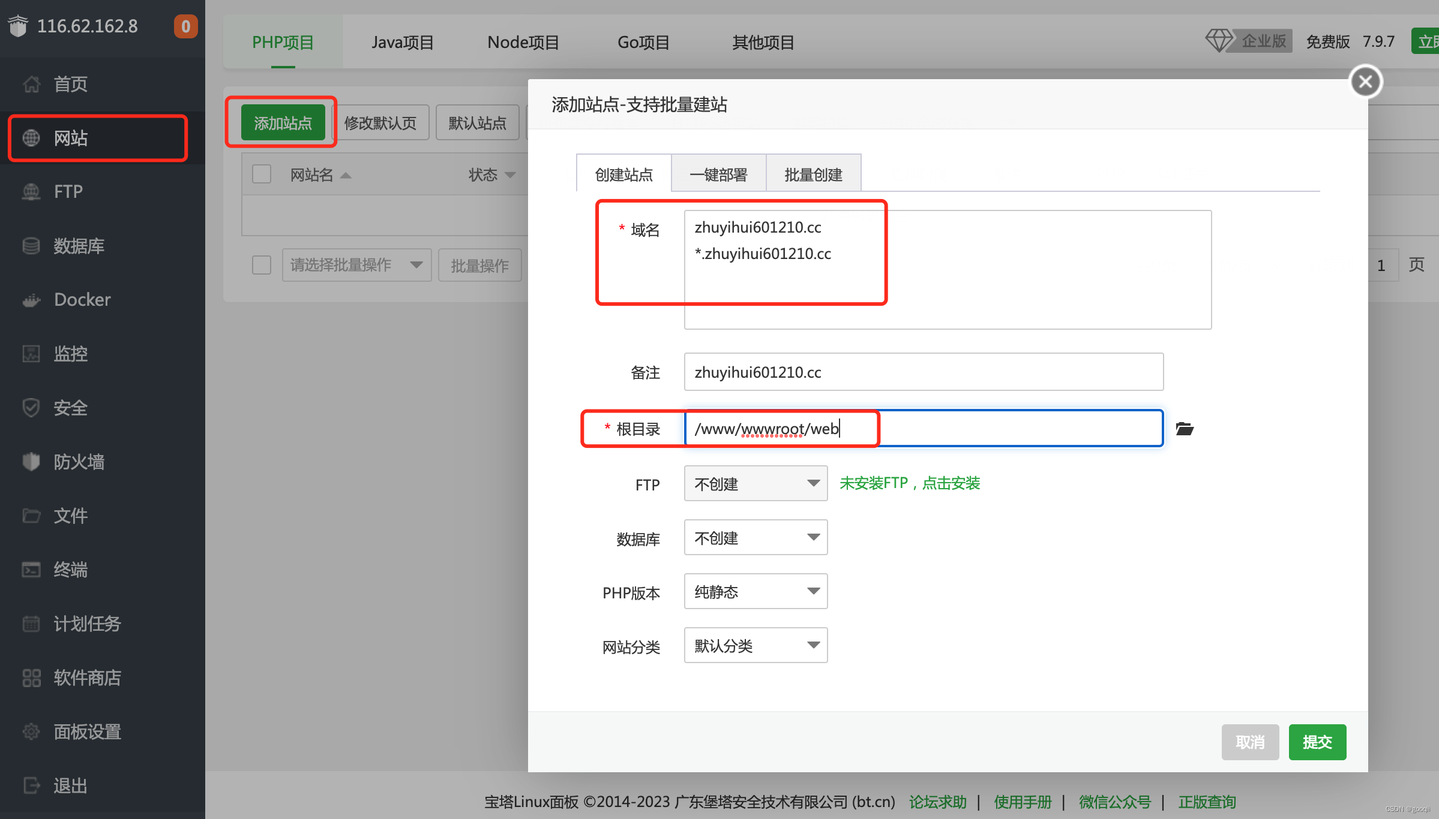
Task: Click the 防火墙 firewall icon
Action: (31, 462)
